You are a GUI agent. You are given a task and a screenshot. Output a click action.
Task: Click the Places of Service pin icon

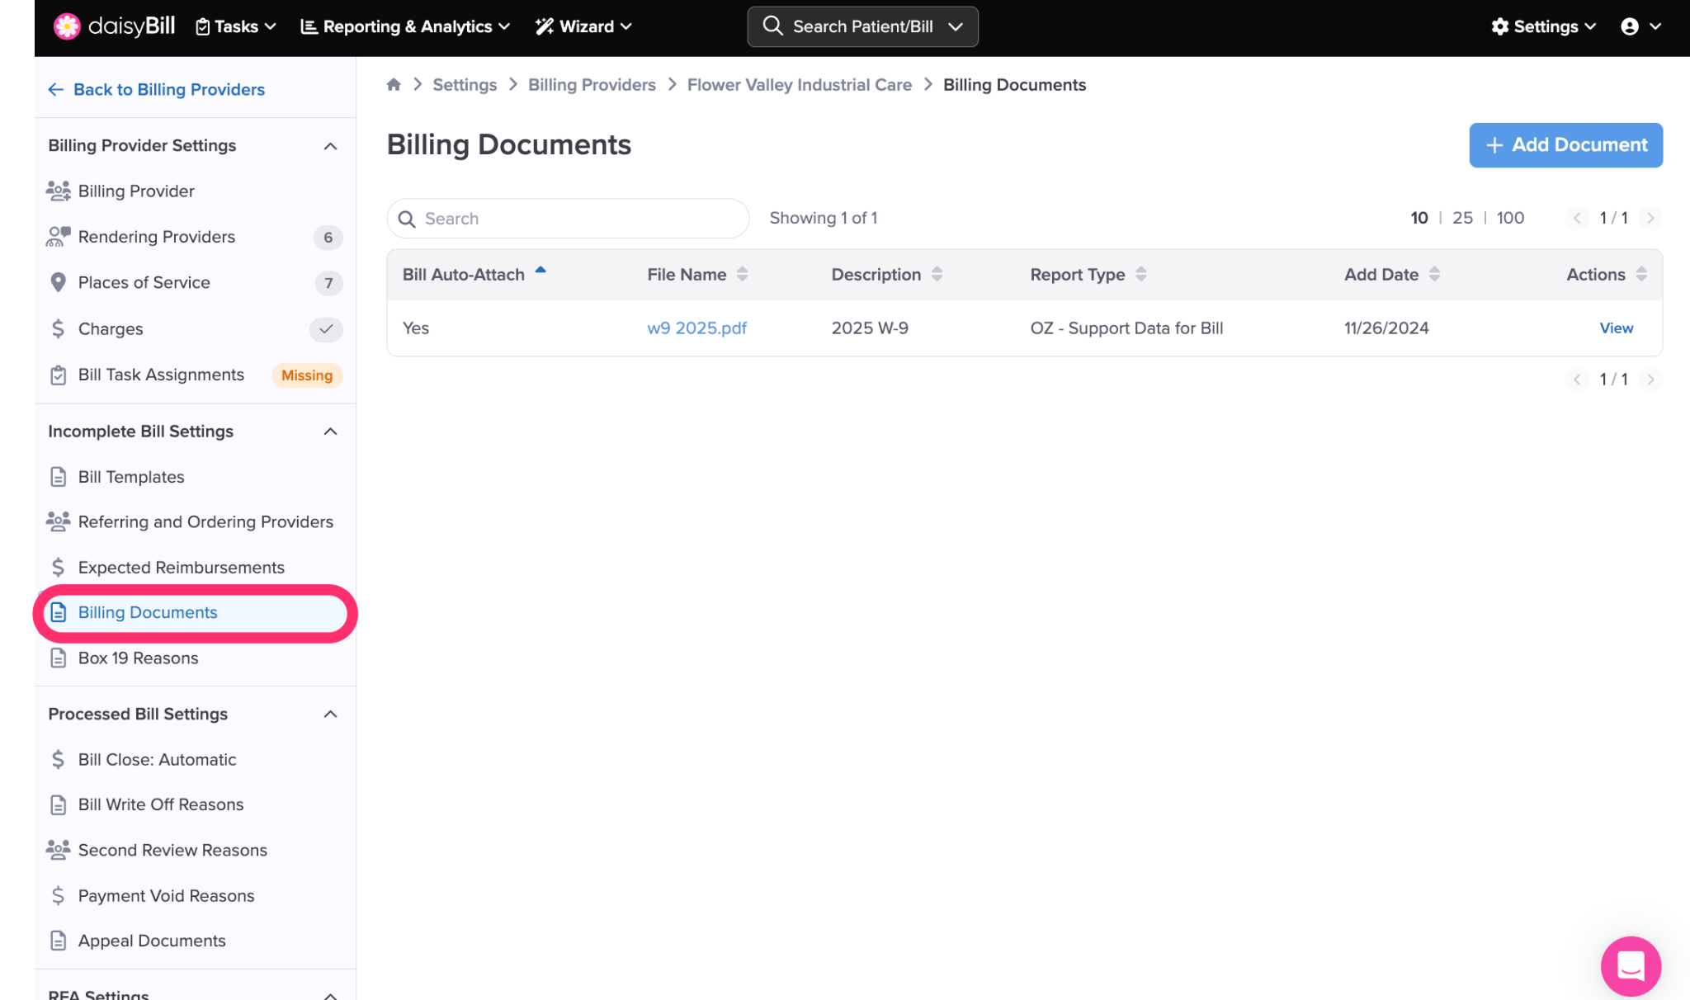(x=58, y=283)
